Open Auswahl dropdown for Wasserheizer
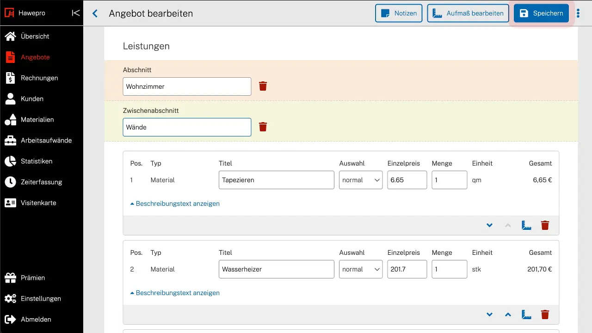Screen dimensions: 592x333 click(361, 269)
